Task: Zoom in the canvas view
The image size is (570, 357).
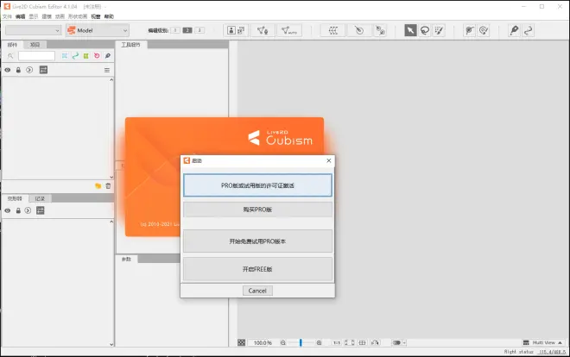Action: pos(319,342)
